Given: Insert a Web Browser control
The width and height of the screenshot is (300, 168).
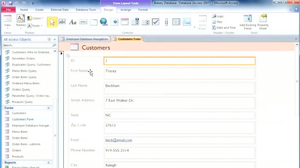Looking at the screenshot, I should 114,22.
